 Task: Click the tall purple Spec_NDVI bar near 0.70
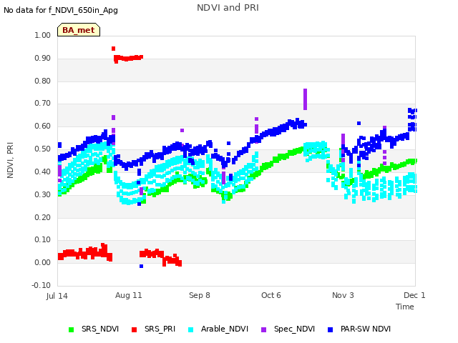coord(306,99)
